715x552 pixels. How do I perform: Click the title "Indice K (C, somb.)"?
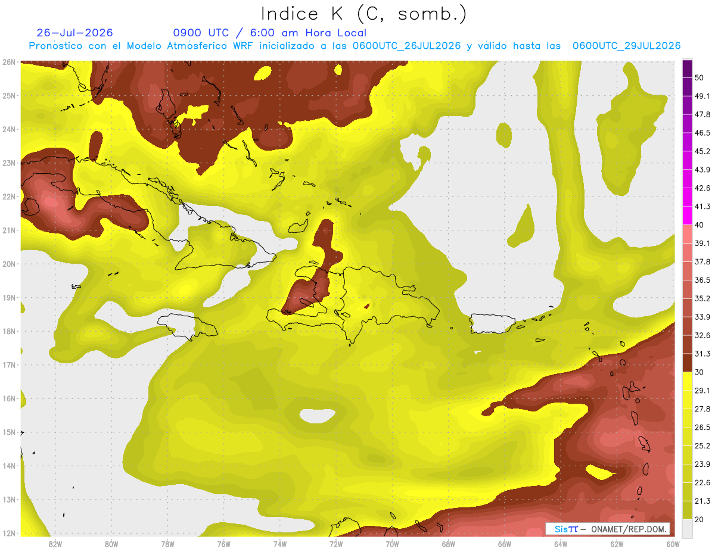(x=363, y=14)
